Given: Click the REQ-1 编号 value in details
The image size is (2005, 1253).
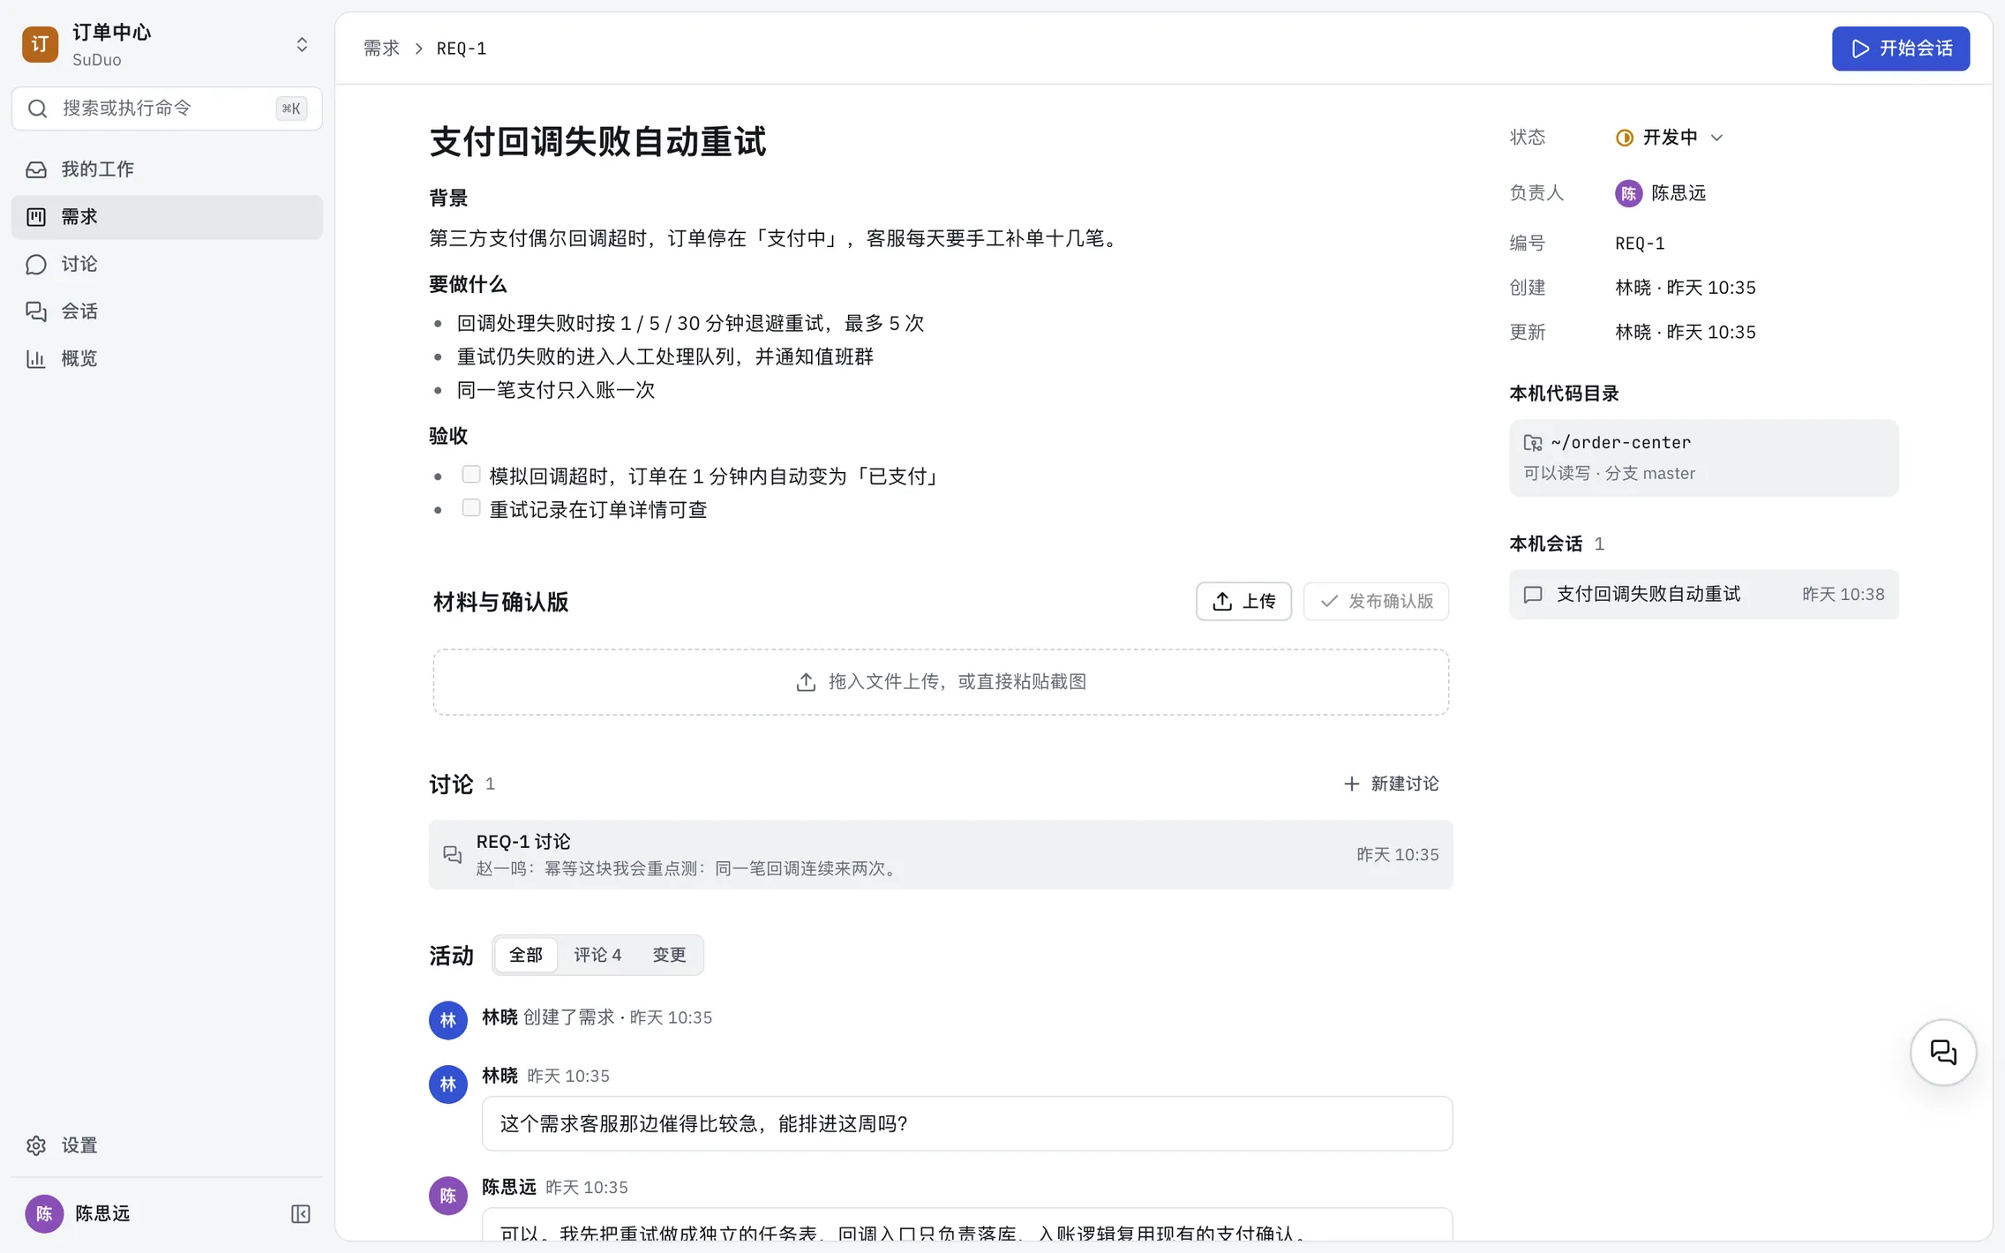Looking at the screenshot, I should (x=1640, y=244).
